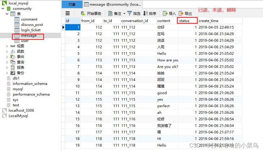Select the cell with content 'yes'
263x151 pixels.
167,99
